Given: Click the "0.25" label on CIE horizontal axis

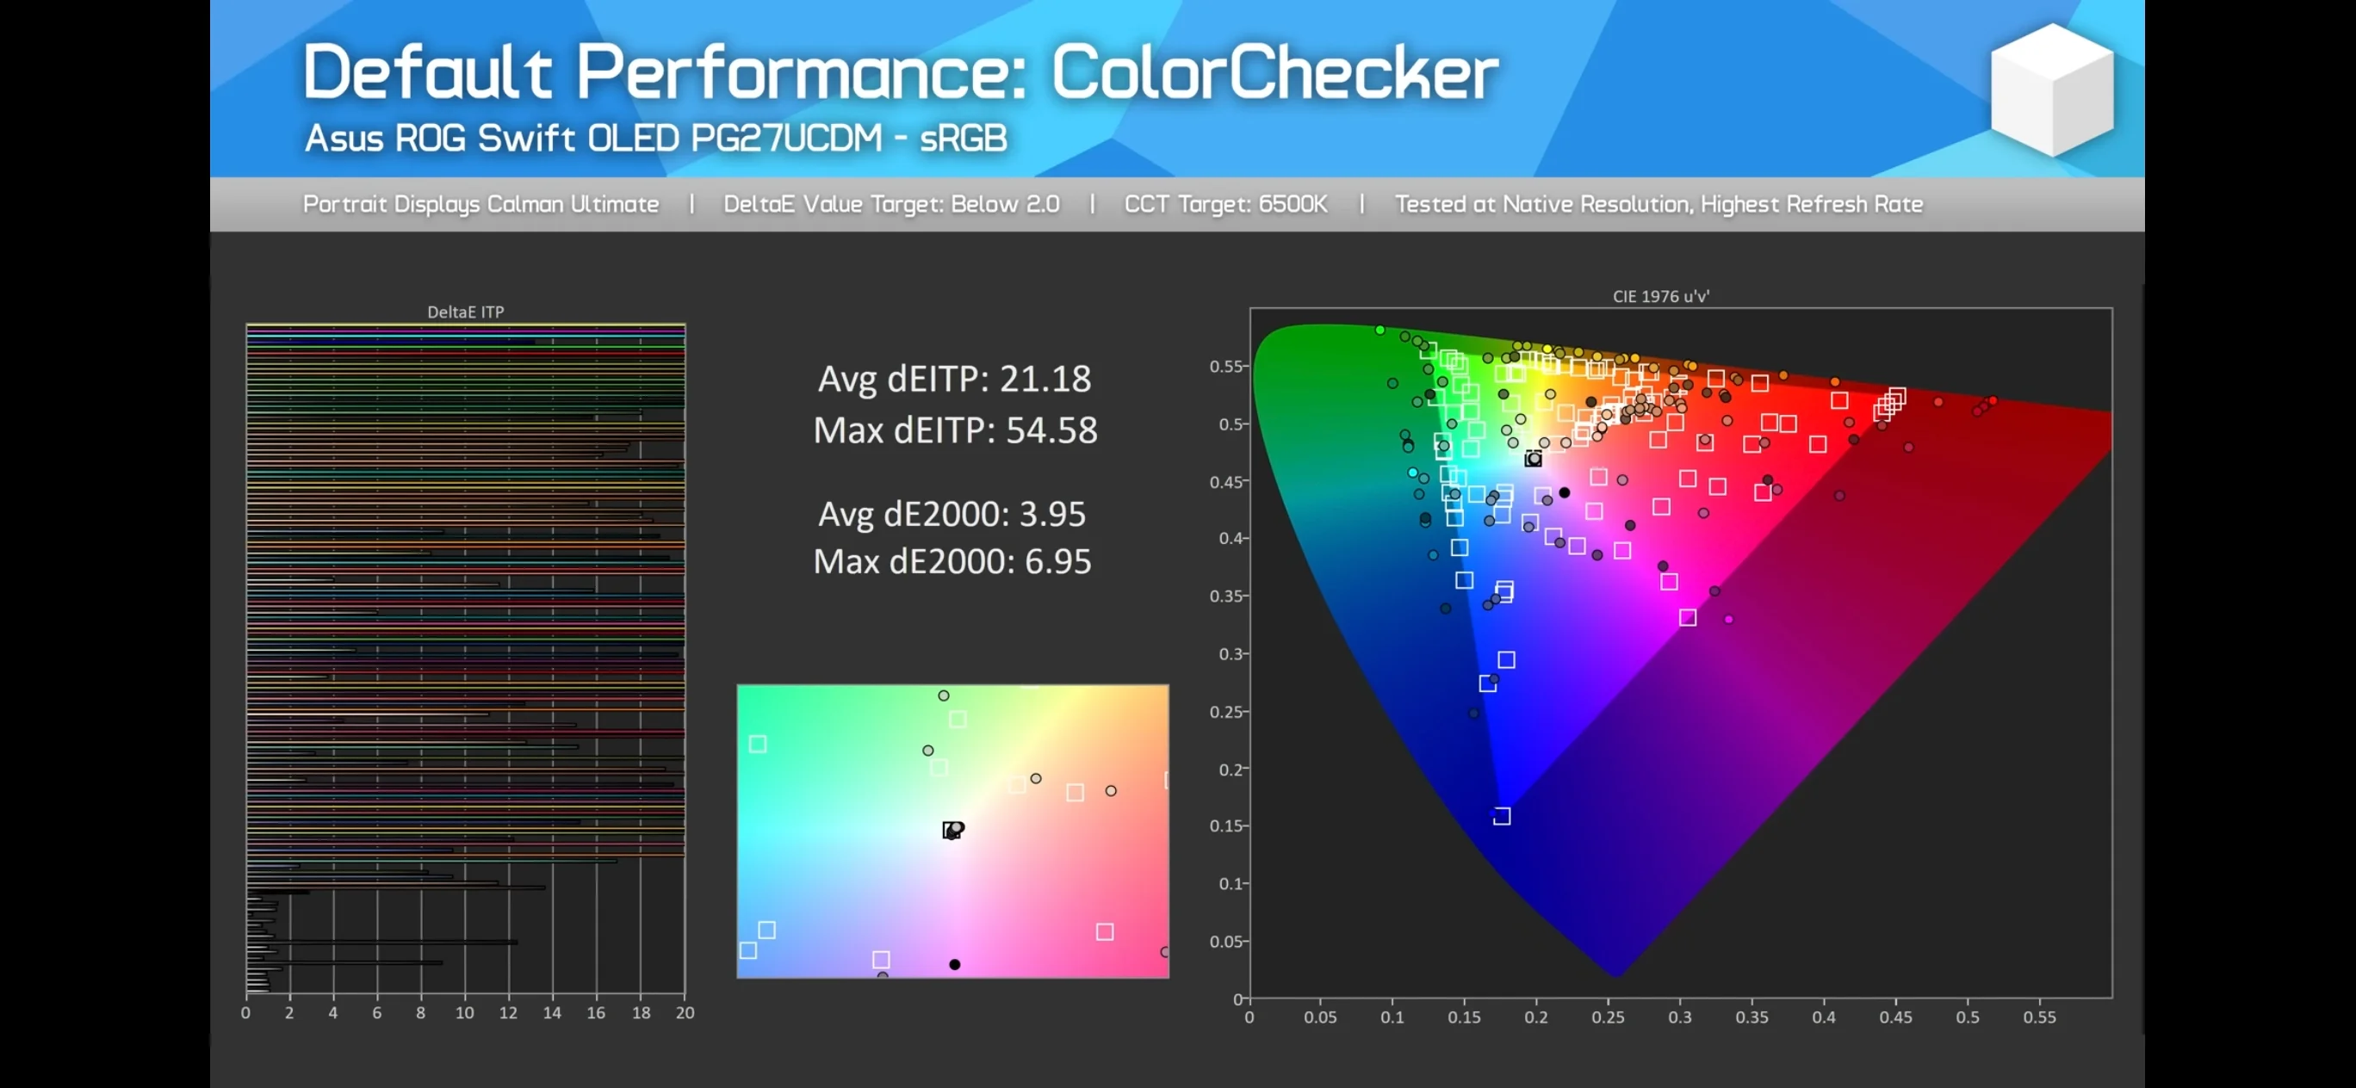Looking at the screenshot, I should click(1608, 1017).
